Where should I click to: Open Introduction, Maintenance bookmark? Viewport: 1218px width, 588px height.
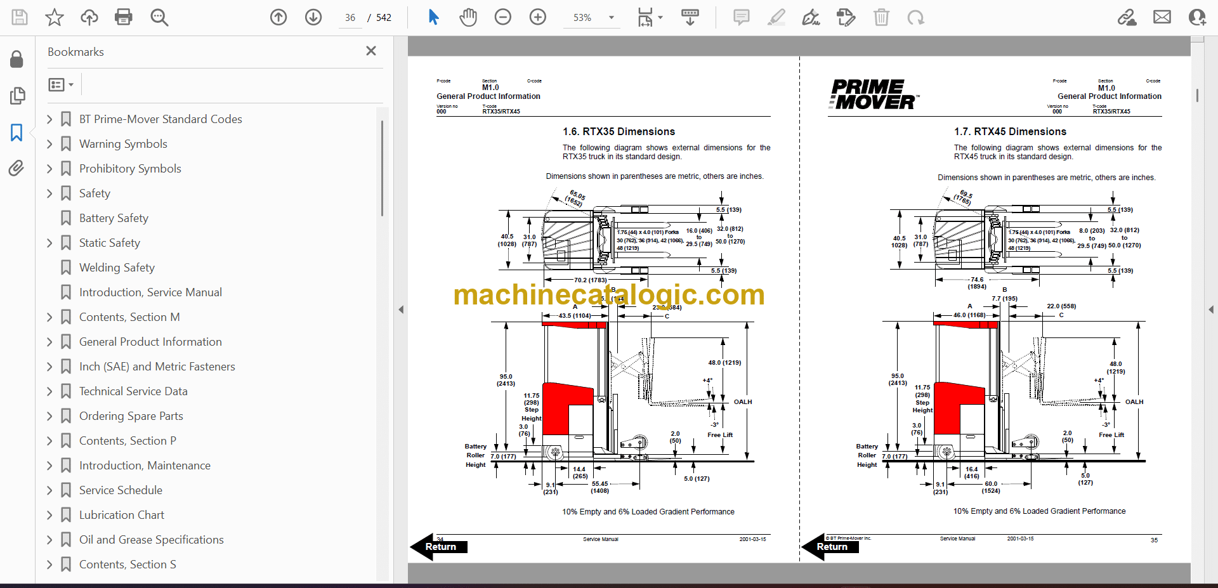coord(145,466)
